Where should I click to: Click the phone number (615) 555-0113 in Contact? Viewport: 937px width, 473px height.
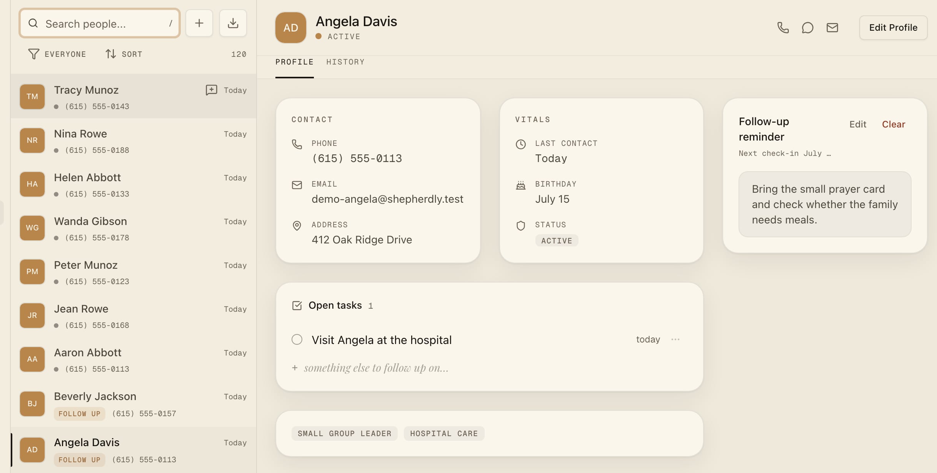point(357,158)
